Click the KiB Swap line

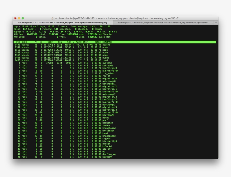62,37
